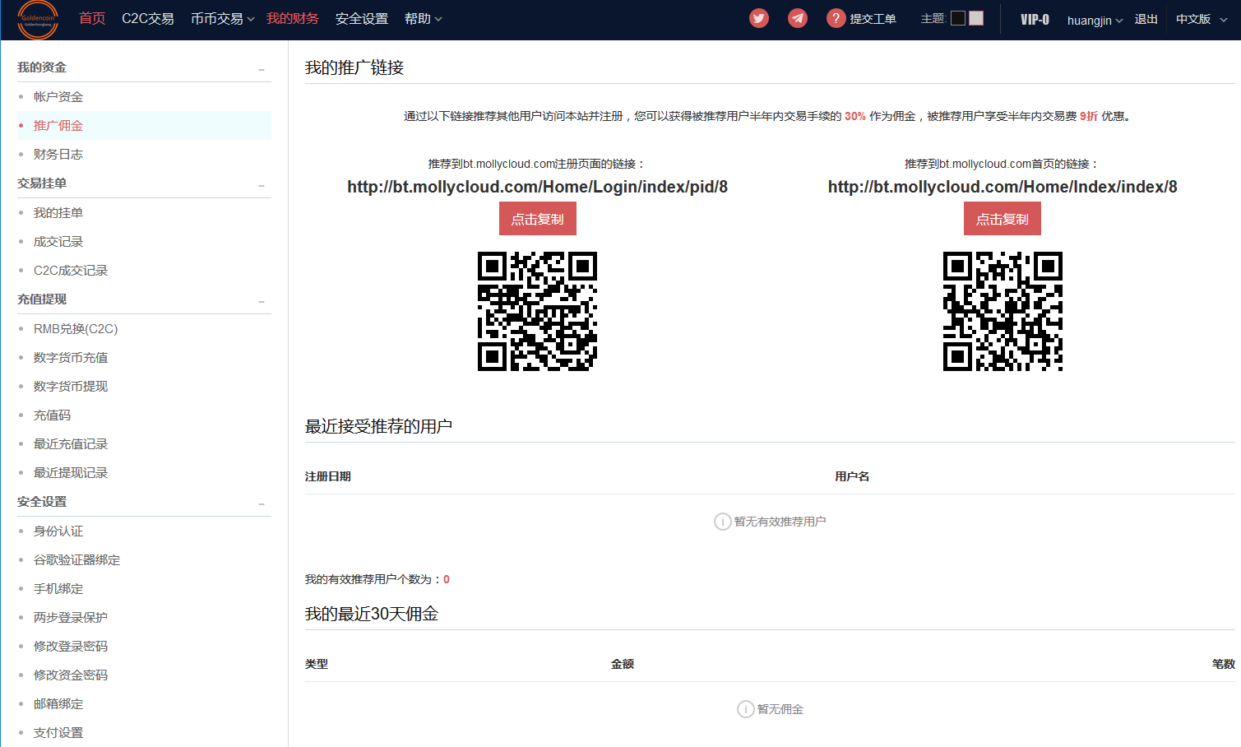Click the registration link QR code
This screenshot has width=1241, height=747.
click(537, 311)
